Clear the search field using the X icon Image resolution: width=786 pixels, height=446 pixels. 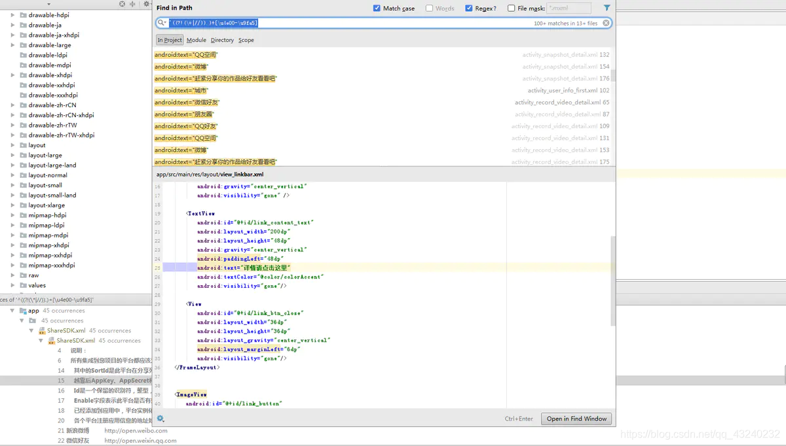coord(607,23)
